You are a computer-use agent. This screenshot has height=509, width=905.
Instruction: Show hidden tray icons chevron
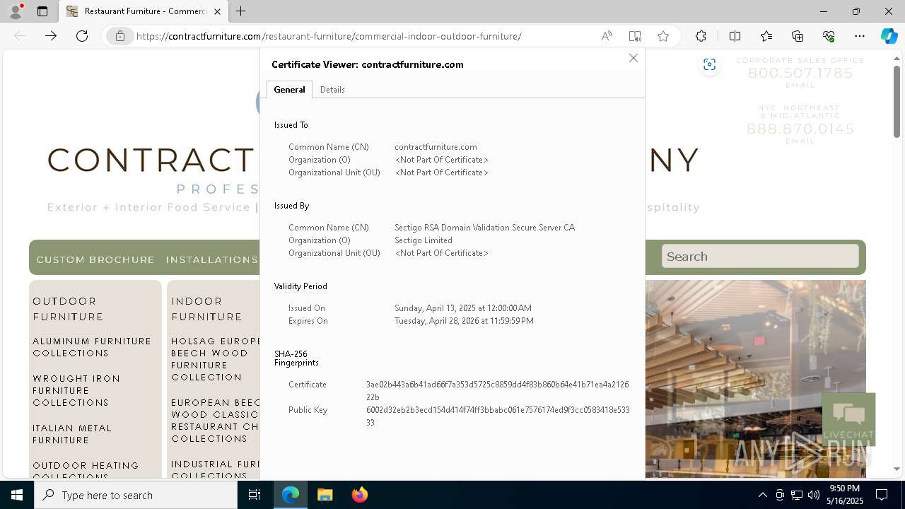pyautogui.click(x=762, y=495)
